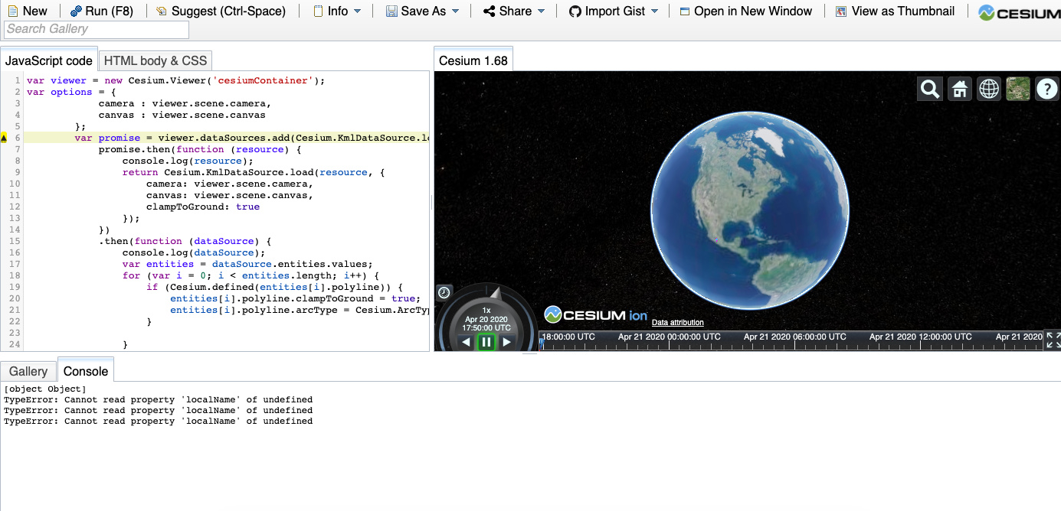Open the Gallery tab
Screen dimensions: 1061x511
point(28,371)
